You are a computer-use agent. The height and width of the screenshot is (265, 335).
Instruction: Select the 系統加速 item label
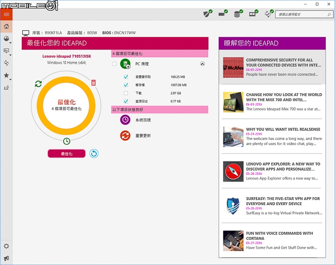point(143,120)
